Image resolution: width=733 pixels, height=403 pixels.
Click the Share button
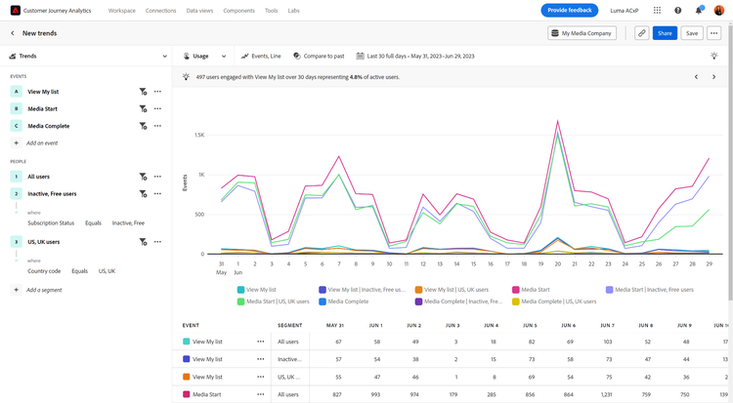[665, 33]
